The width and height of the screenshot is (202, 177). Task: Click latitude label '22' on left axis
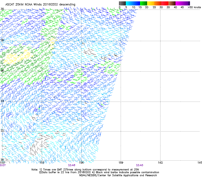(x=2, y=130)
